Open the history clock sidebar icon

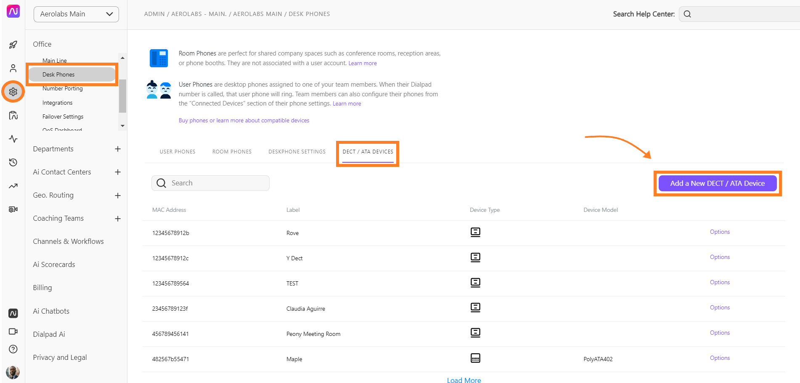click(13, 162)
